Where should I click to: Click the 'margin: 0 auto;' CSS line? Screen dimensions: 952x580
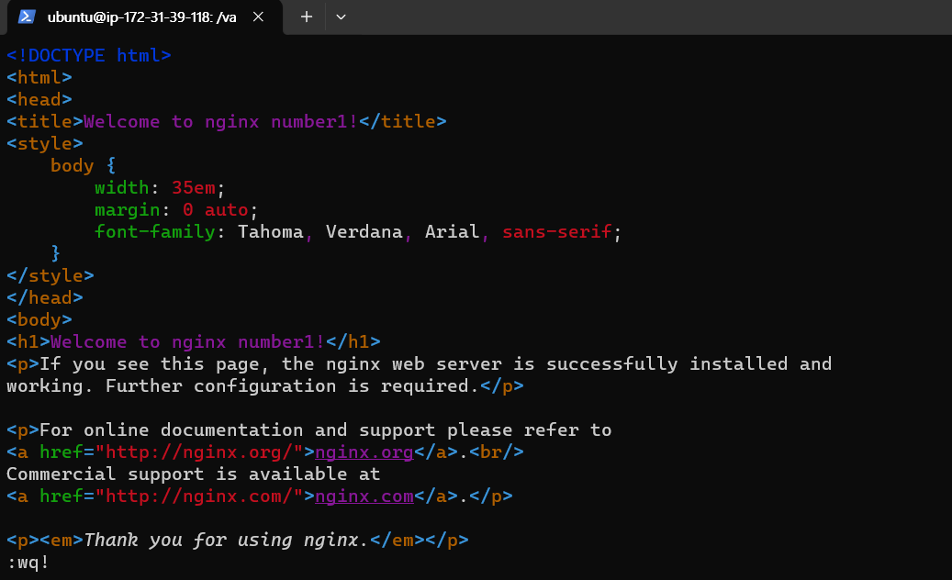tap(176, 209)
